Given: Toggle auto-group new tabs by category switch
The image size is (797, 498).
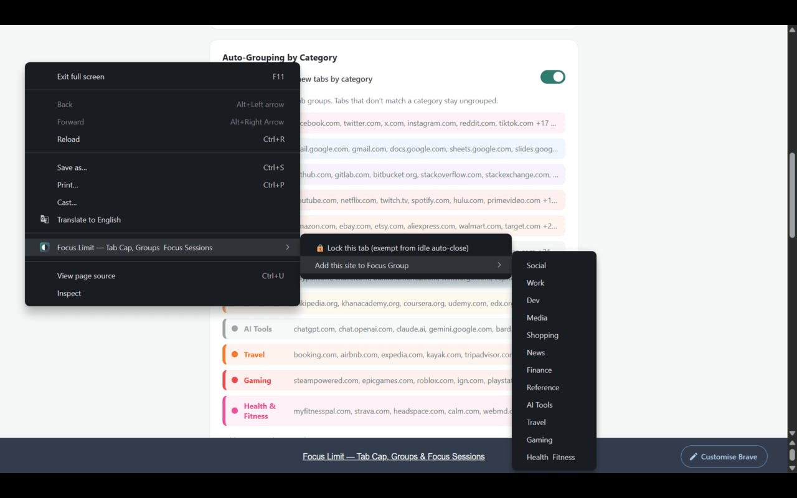Looking at the screenshot, I should (x=553, y=77).
